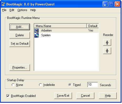The width and height of the screenshot is (122, 104).
Task: Minimize the BootMagic window
Action: pyautogui.click(x=105, y=4)
